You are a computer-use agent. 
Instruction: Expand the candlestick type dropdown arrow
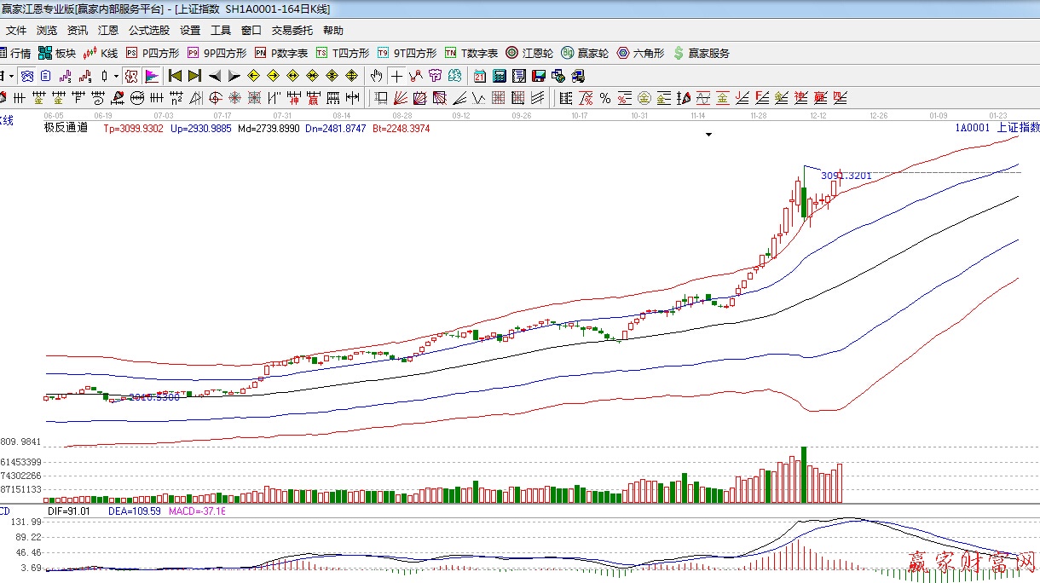click(x=116, y=76)
